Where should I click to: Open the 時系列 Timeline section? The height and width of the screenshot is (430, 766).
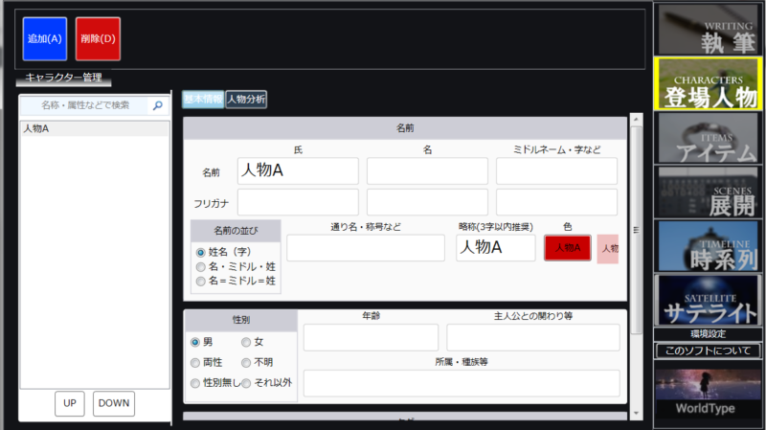click(x=708, y=246)
